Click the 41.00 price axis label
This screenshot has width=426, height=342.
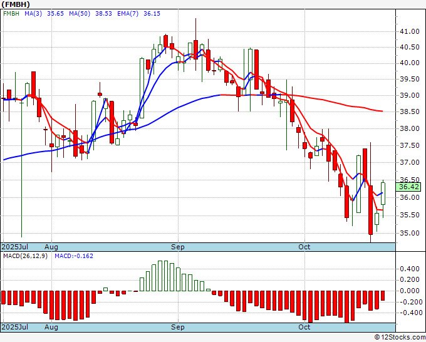pyautogui.click(x=410, y=32)
